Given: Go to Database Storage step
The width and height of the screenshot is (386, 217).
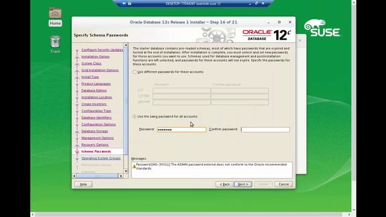Looking at the screenshot, I should click(x=95, y=131).
